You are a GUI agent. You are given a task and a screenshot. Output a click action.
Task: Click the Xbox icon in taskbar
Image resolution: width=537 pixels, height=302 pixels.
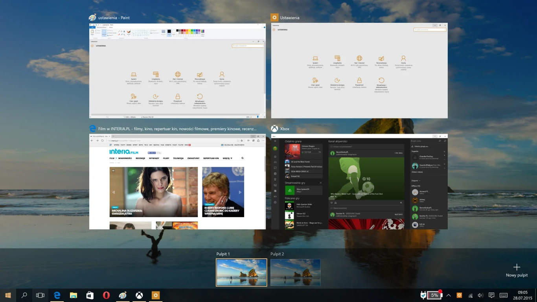(139, 295)
